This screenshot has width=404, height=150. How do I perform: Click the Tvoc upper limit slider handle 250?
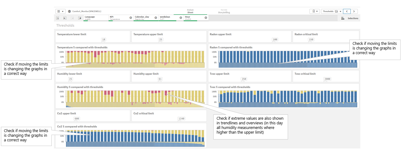point(244,79)
